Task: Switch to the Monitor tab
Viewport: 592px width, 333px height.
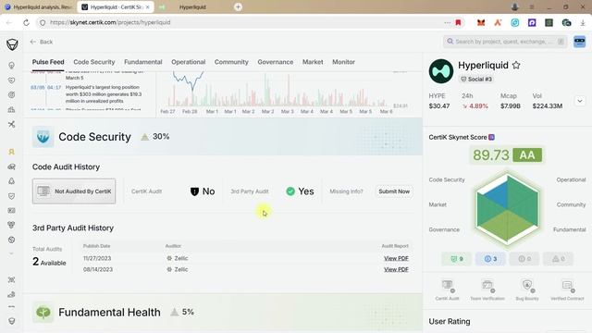Action: (343, 62)
